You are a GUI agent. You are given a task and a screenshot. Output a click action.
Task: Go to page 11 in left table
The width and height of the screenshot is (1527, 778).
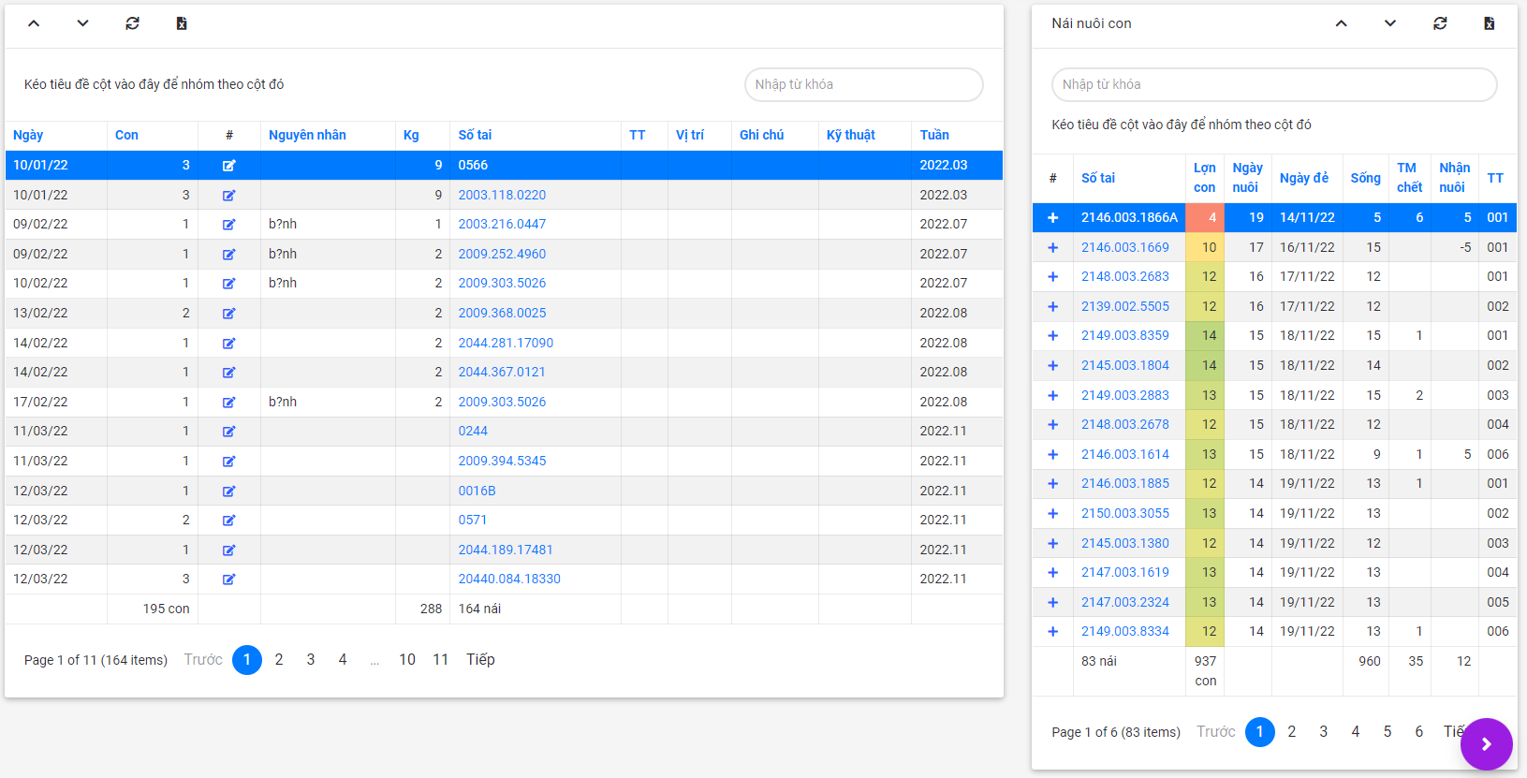tap(440, 659)
